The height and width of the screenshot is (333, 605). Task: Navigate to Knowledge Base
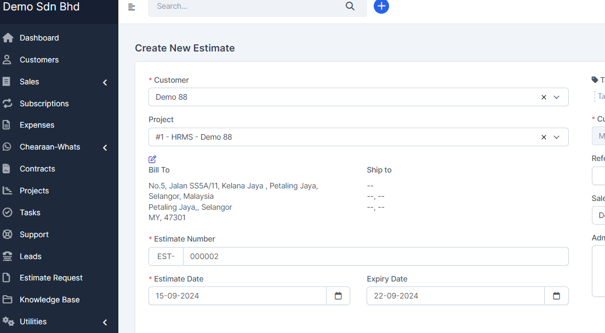click(49, 300)
